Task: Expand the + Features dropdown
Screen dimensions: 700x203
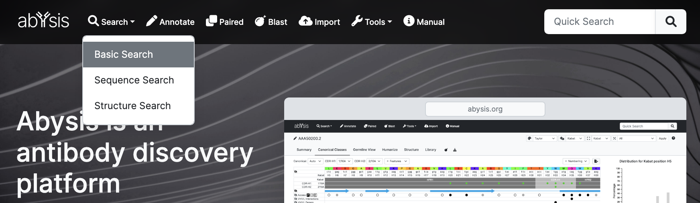Action: click(397, 161)
